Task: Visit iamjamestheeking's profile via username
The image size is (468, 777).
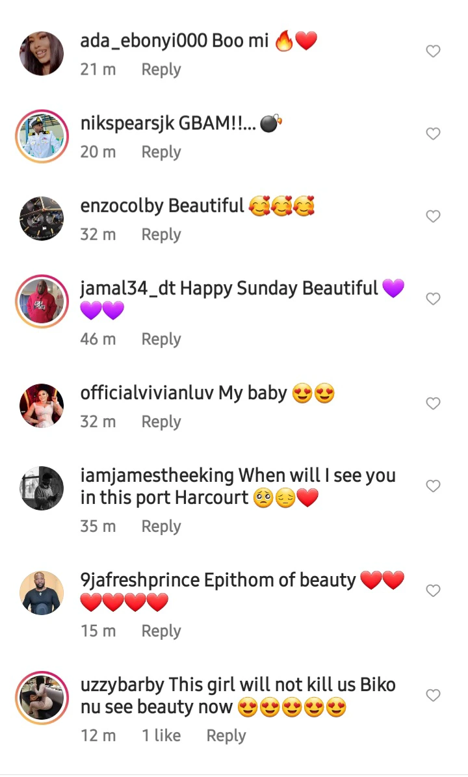Action: (x=157, y=476)
